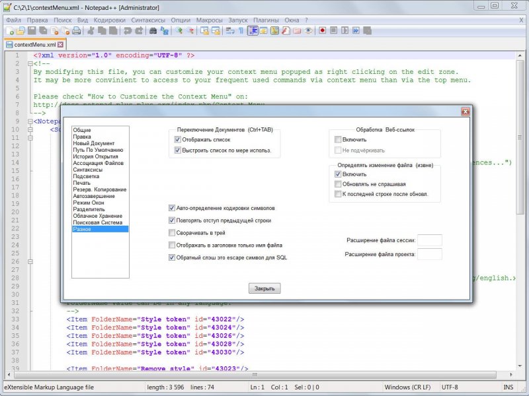This screenshot has width=529, height=396.
Task: Collapse the comment fold on line 2
Action: click(30, 63)
